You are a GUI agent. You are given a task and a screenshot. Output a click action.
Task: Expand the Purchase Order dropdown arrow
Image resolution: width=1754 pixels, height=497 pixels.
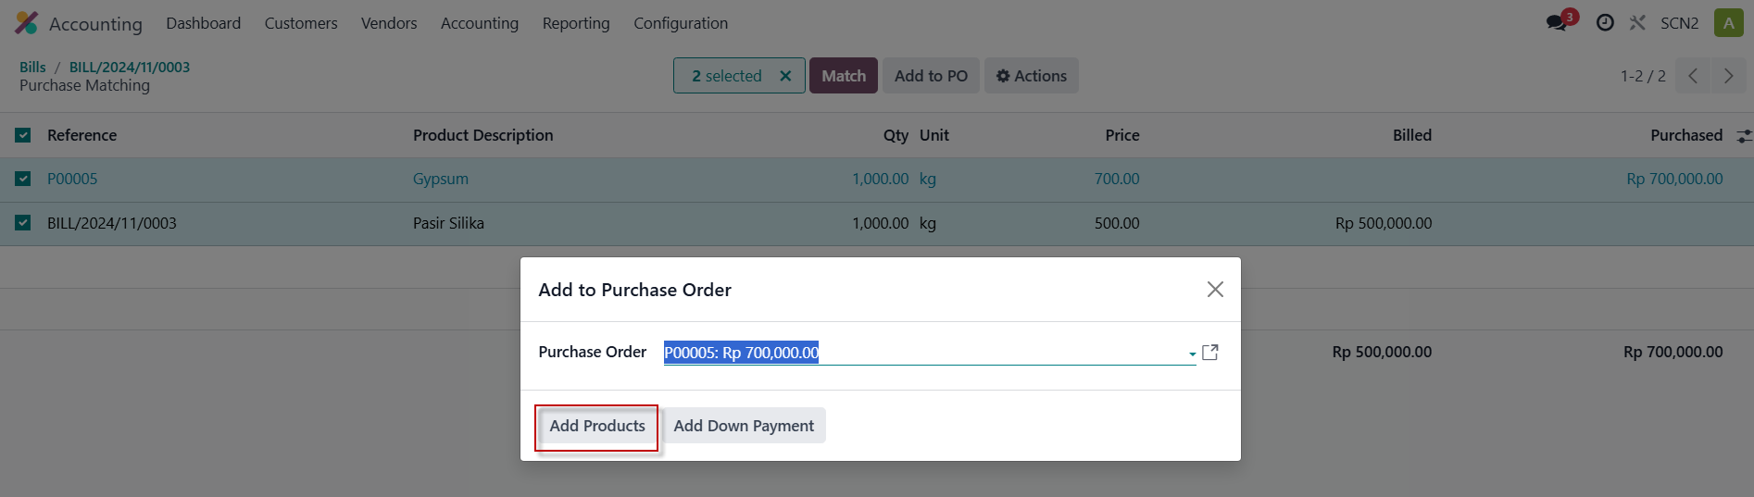click(x=1192, y=354)
